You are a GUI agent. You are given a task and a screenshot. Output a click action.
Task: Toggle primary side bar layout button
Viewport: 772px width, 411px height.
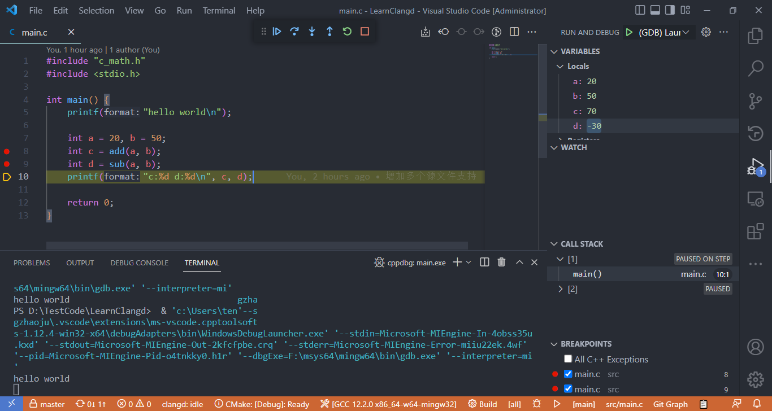640,10
